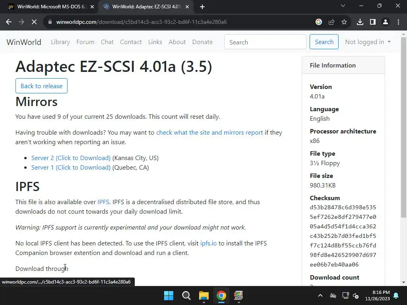407x305 pixels.
Task: Open the Chat menu item
Action: tap(107, 42)
